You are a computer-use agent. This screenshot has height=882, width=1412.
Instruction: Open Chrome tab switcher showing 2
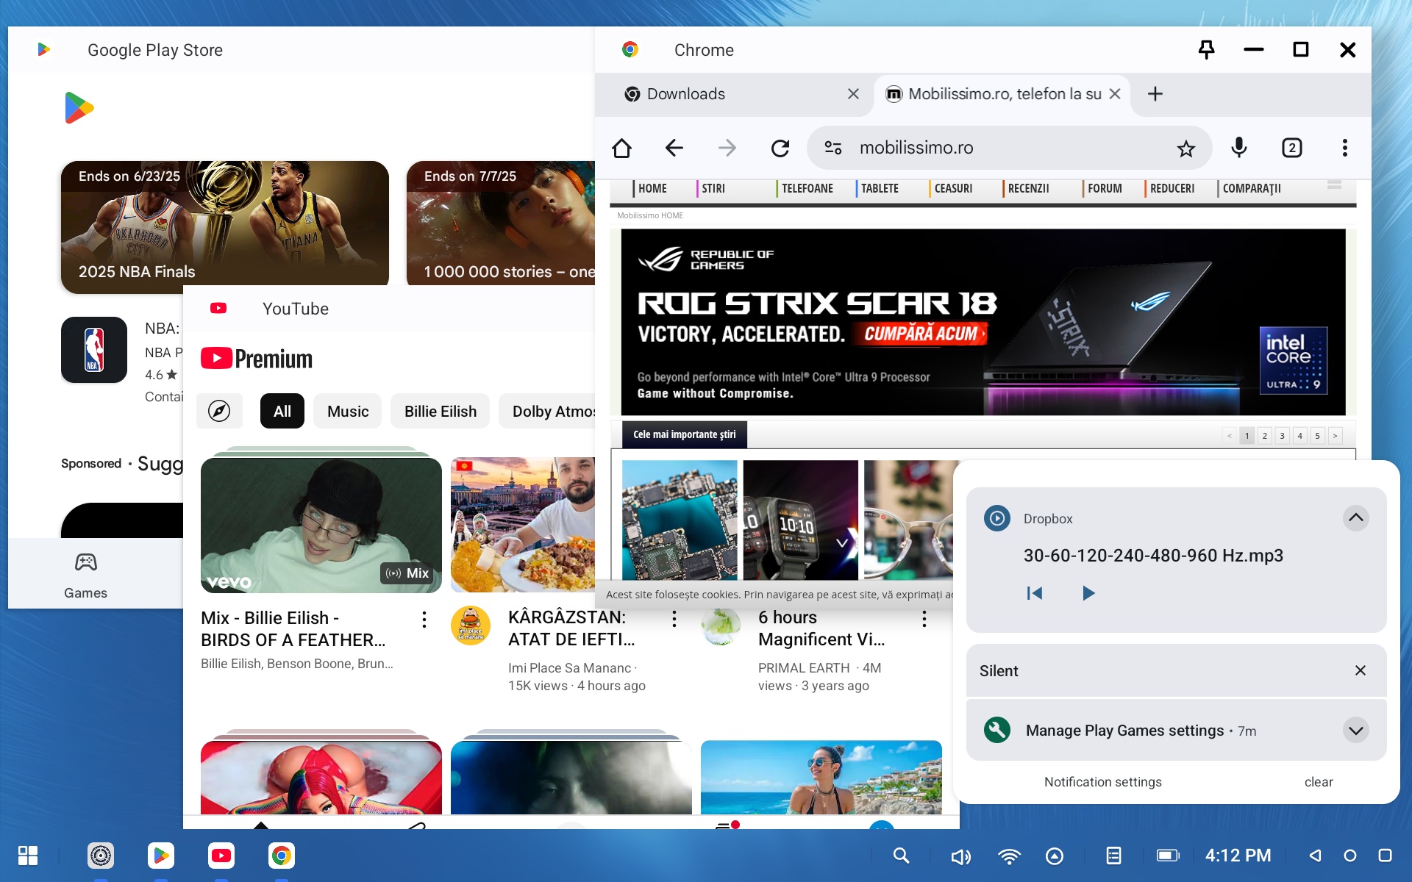tap(1291, 148)
